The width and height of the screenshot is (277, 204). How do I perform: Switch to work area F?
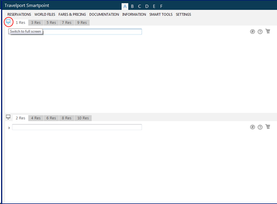click(161, 6)
